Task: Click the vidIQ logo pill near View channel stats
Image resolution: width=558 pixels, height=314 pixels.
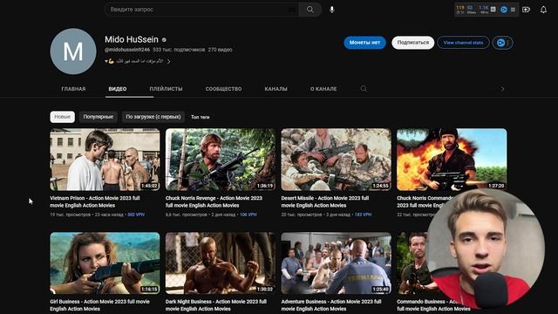Action: tap(500, 43)
